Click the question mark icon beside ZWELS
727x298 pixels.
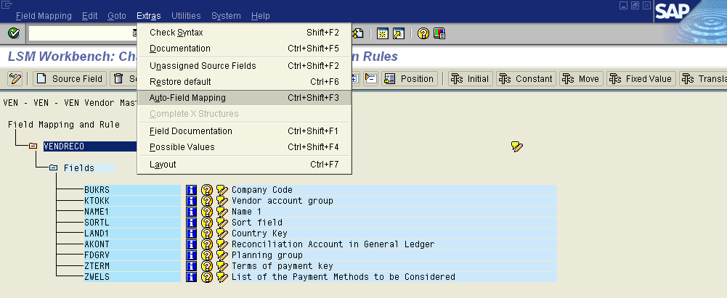[x=207, y=277]
